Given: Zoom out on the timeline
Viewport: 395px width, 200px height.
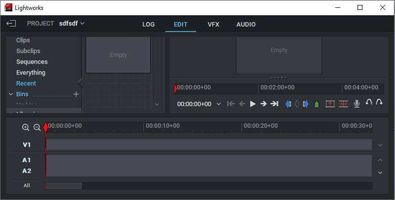Looking at the screenshot, I should click(x=37, y=127).
